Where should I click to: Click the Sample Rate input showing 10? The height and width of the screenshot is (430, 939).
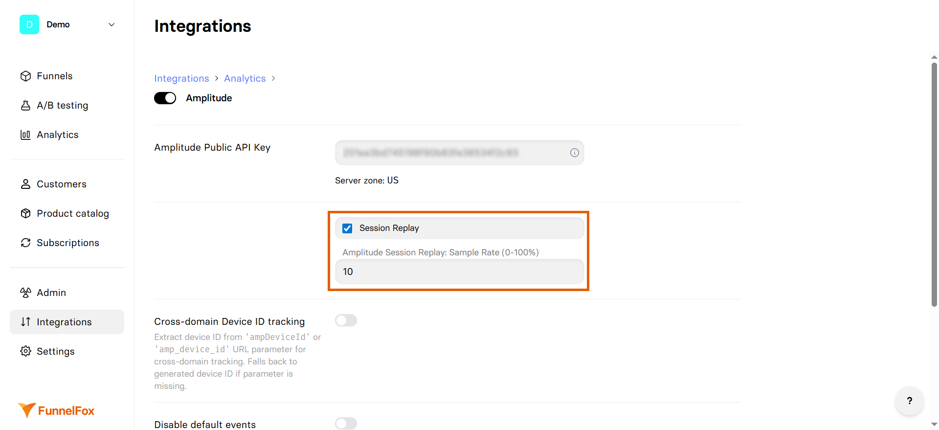459,272
